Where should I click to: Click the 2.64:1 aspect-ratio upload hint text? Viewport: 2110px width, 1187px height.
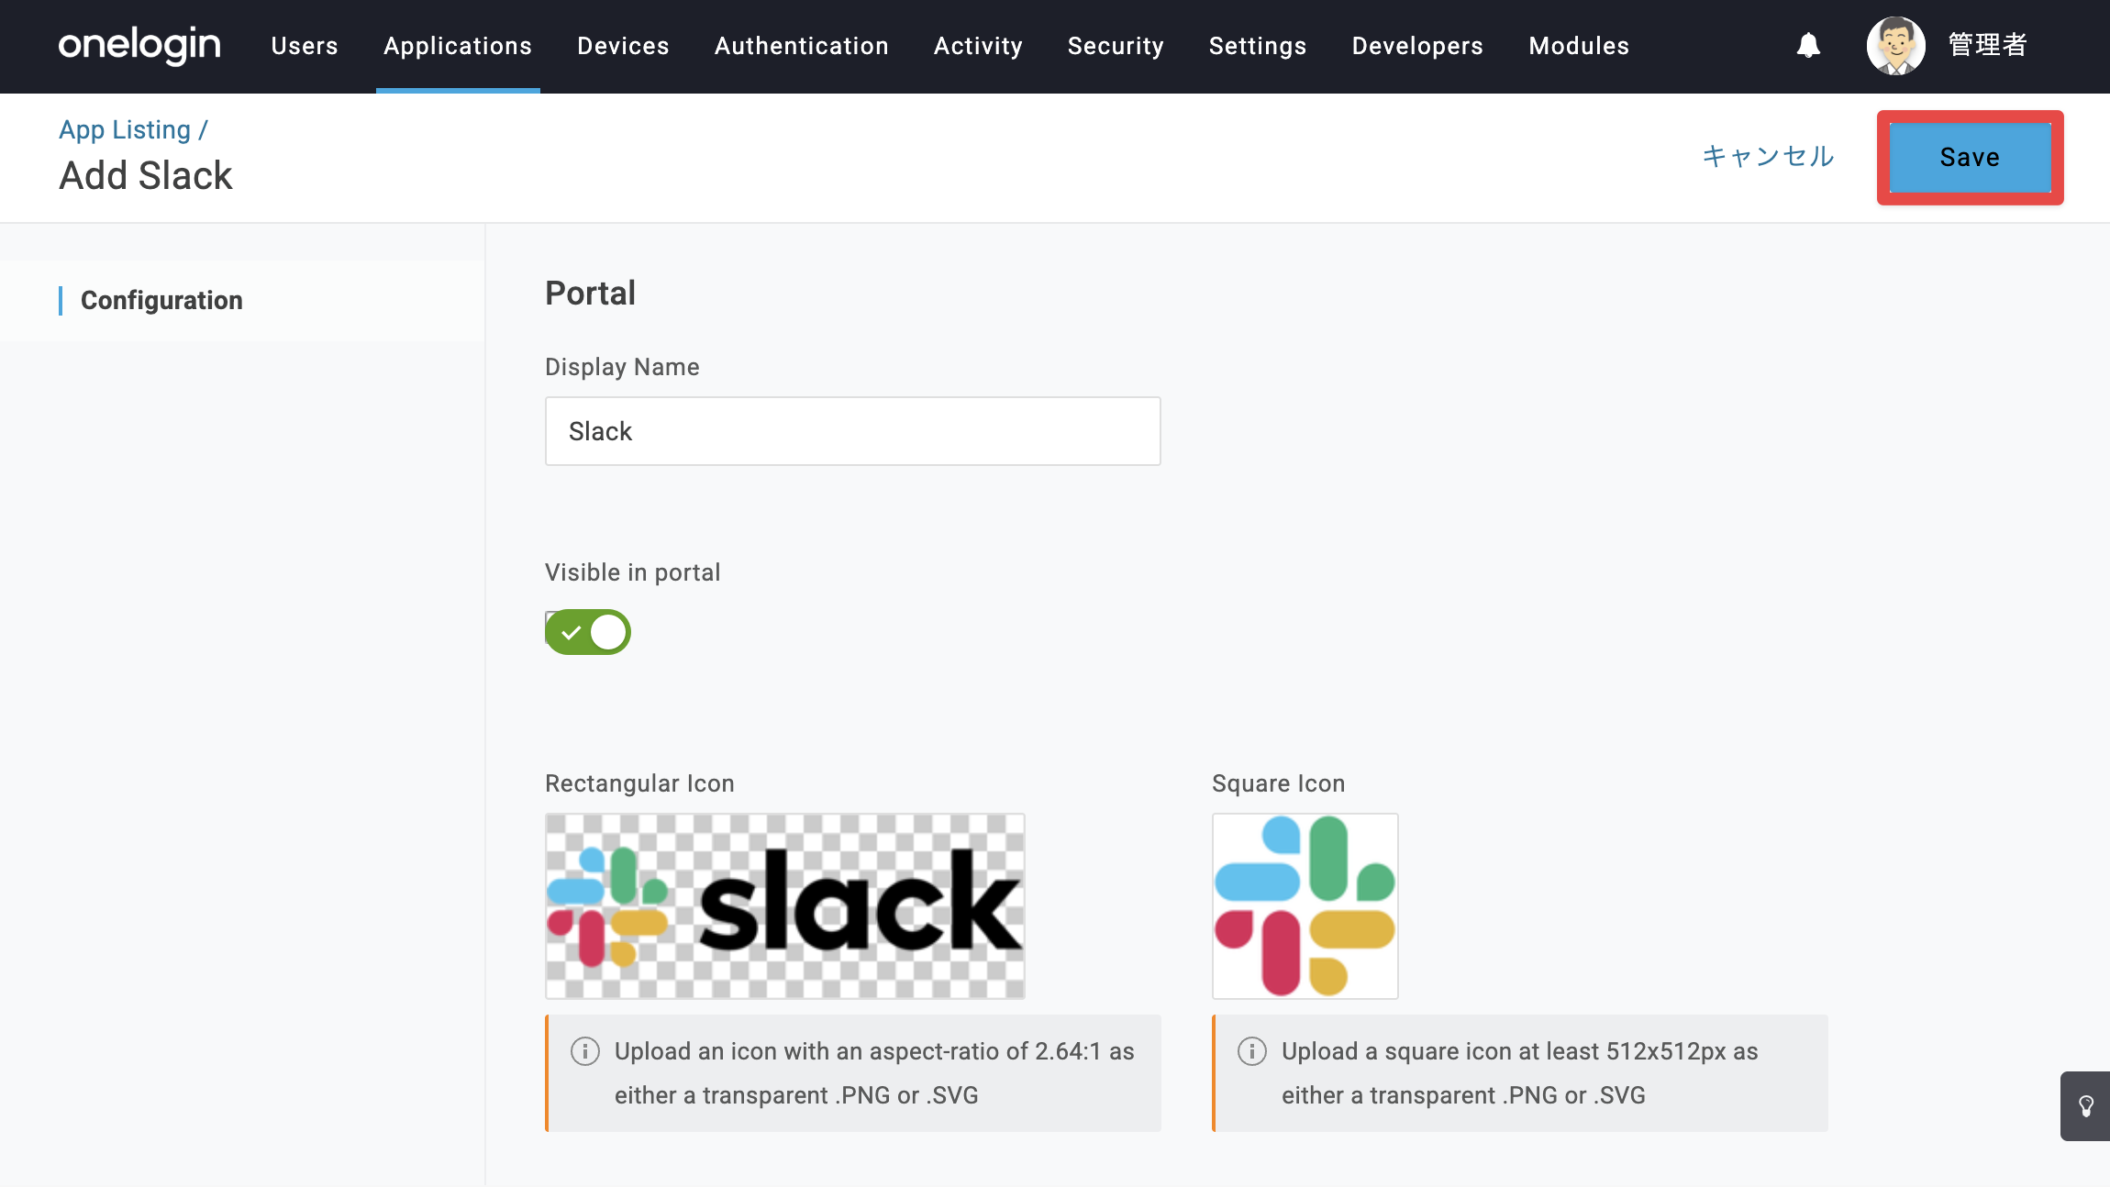tap(874, 1073)
